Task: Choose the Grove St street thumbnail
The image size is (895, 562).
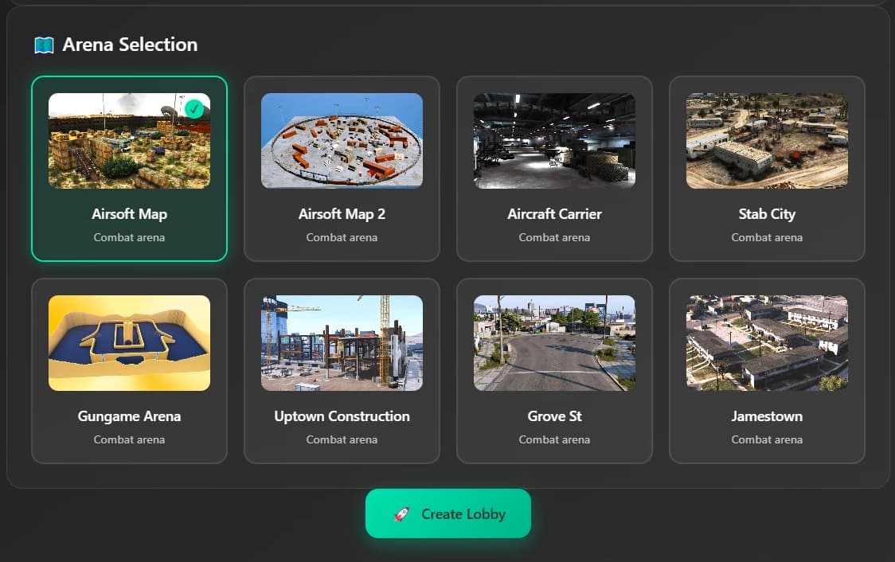Action: [554, 343]
